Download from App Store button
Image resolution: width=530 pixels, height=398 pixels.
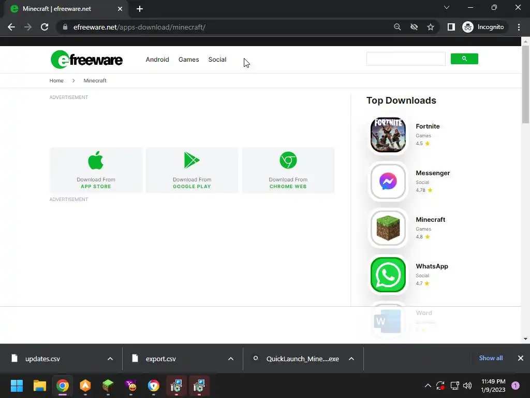click(x=96, y=170)
